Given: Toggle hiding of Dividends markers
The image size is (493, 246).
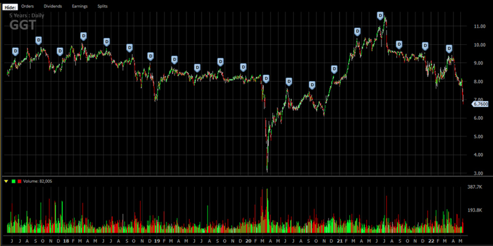Looking at the screenshot, I should pos(53,6).
